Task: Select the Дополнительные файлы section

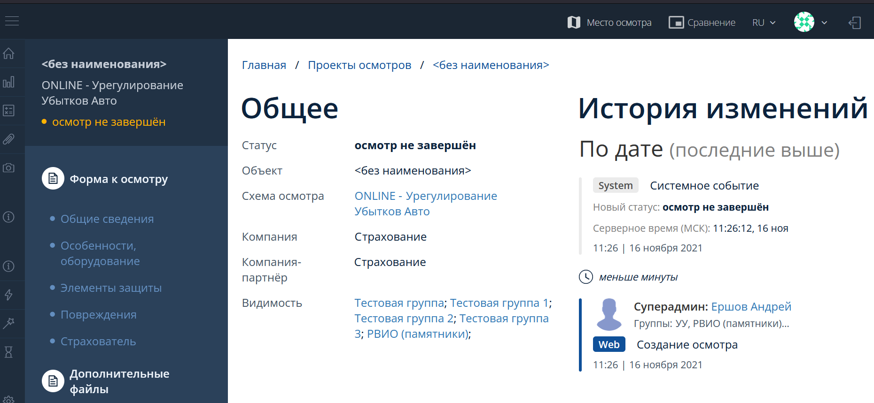Action: point(119,381)
